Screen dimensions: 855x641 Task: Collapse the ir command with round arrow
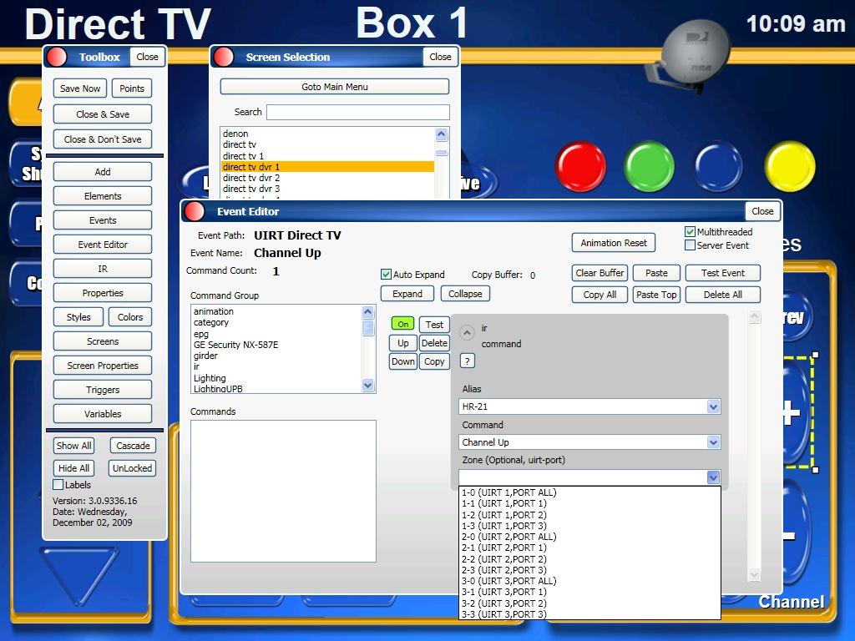pos(467,332)
